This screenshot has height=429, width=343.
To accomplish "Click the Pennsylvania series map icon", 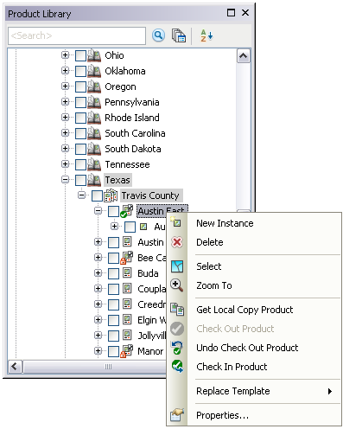I will [x=94, y=102].
